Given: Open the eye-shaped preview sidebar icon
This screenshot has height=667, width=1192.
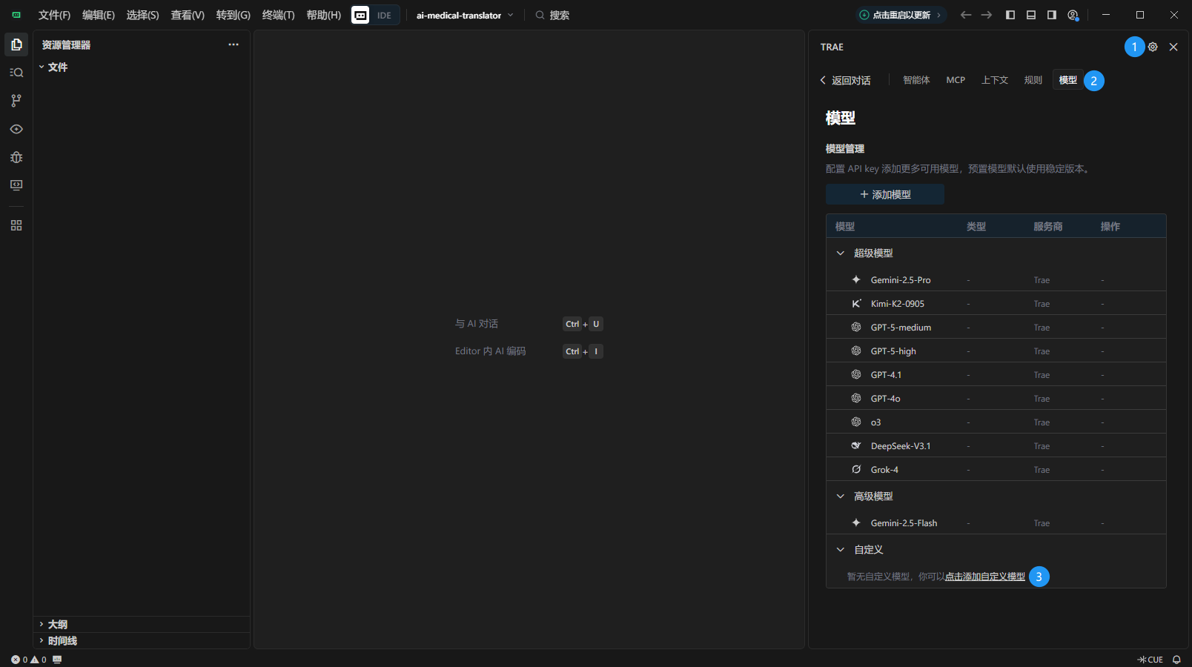Looking at the screenshot, I should pos(16,129).
